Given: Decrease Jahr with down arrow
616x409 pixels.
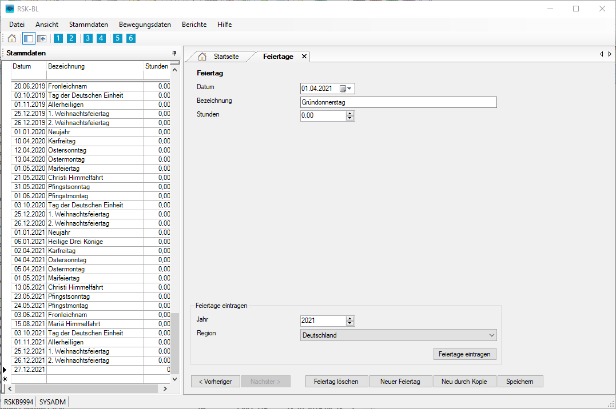Looking at the screenshot, I should click(350, 323).
